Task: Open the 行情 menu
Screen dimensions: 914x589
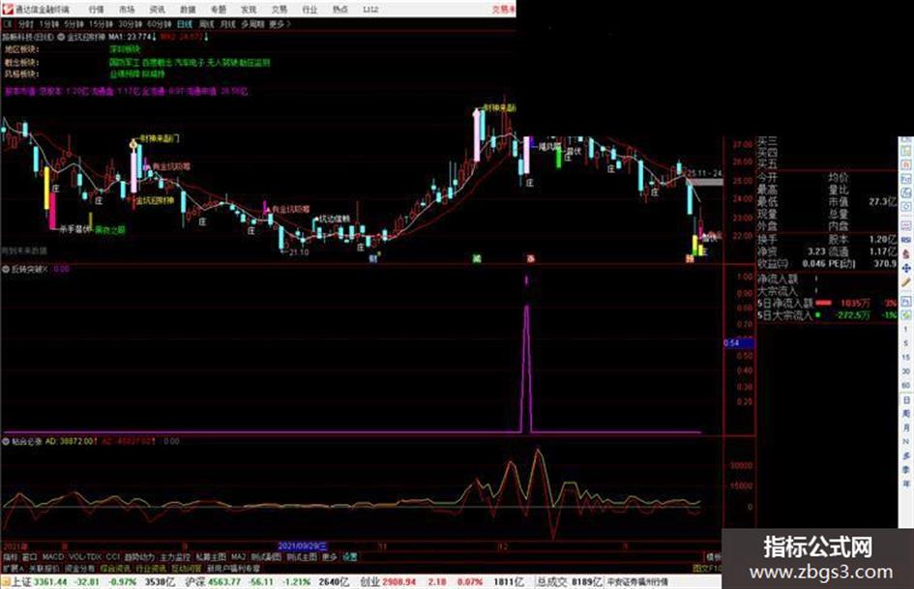Action: point(96,10)
